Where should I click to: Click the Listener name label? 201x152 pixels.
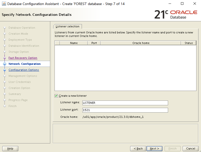tap(70, 103)
